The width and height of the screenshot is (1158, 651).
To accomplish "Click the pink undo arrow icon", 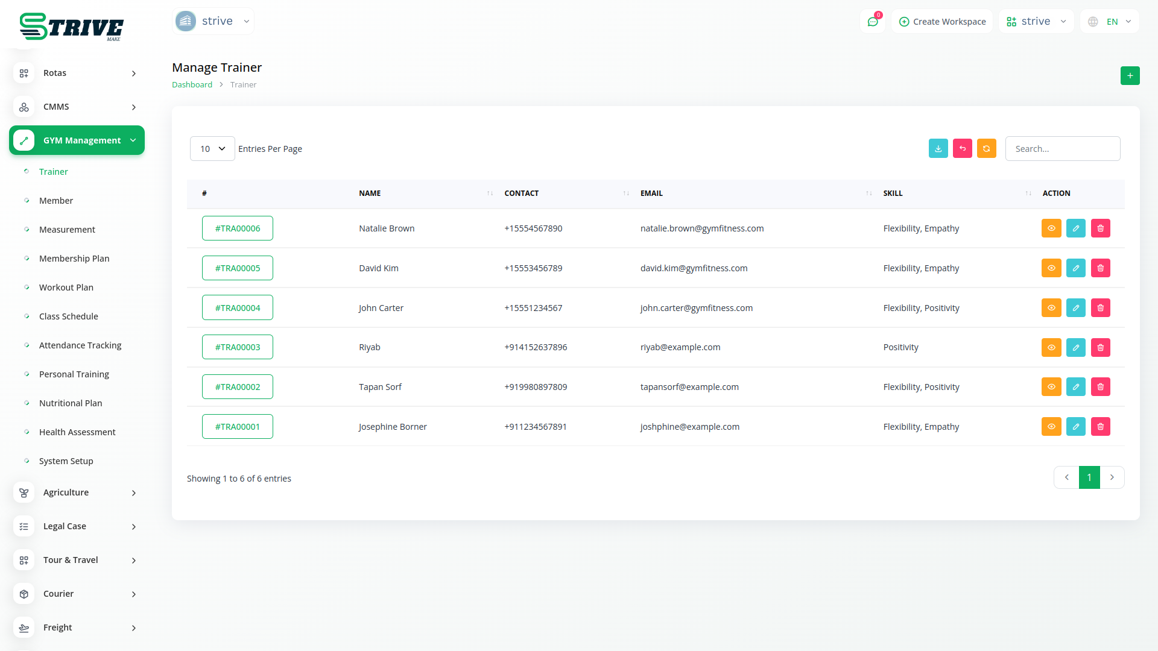I will [x=962, y=148].
